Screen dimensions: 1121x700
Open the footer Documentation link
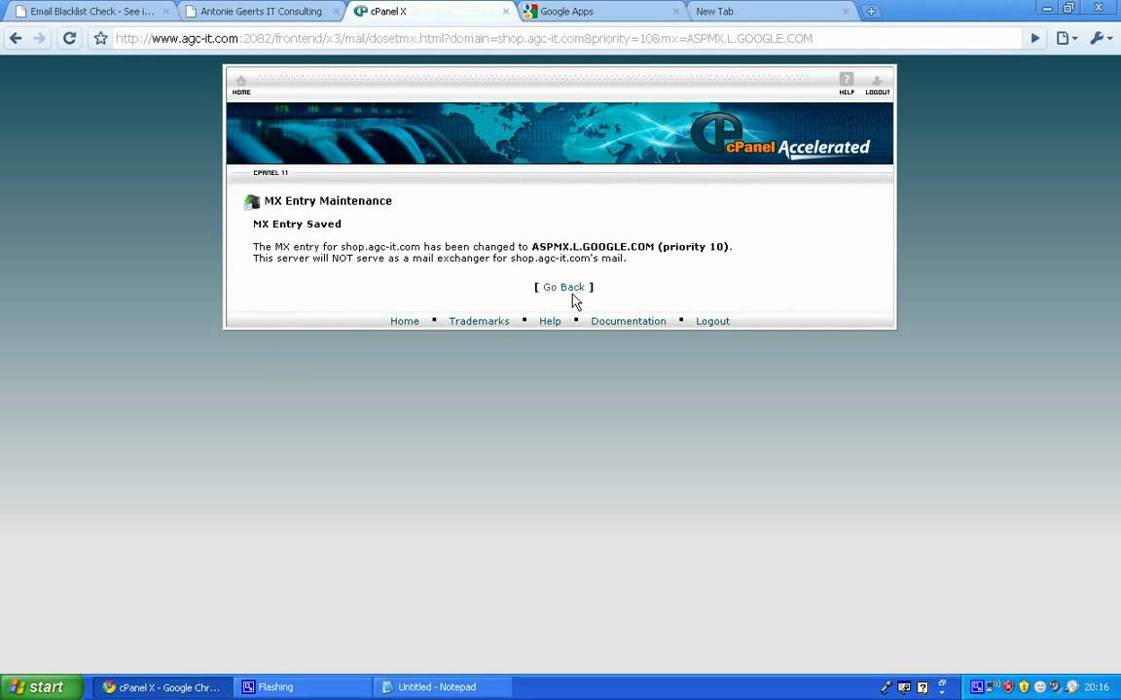(x=629, y=322)
